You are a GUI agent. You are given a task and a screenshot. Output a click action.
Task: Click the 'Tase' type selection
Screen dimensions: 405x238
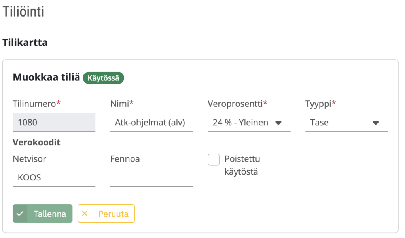coord(346,122)
